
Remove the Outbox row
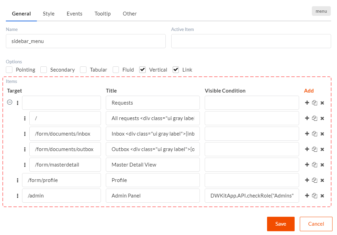coord(322,149)
